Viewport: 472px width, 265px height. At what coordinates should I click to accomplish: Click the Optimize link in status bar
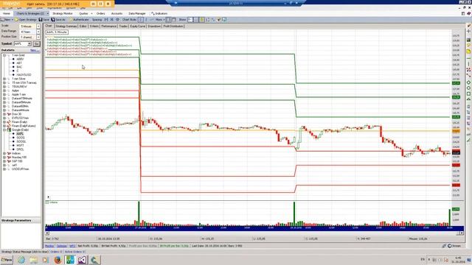point(62,246)
